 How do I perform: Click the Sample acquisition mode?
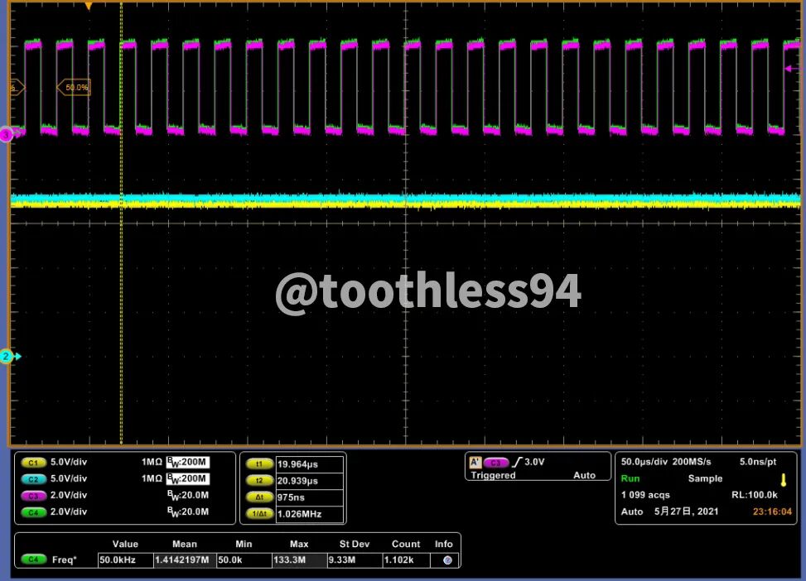[705, 478]
